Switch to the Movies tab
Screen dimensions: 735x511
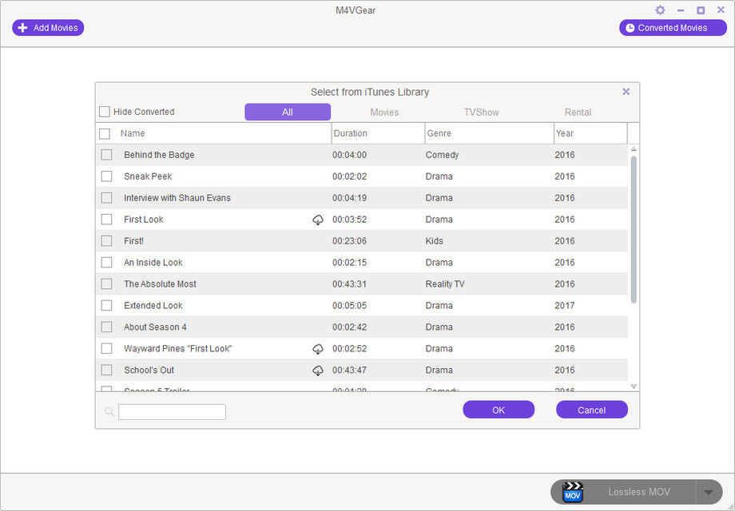(384, 113)
